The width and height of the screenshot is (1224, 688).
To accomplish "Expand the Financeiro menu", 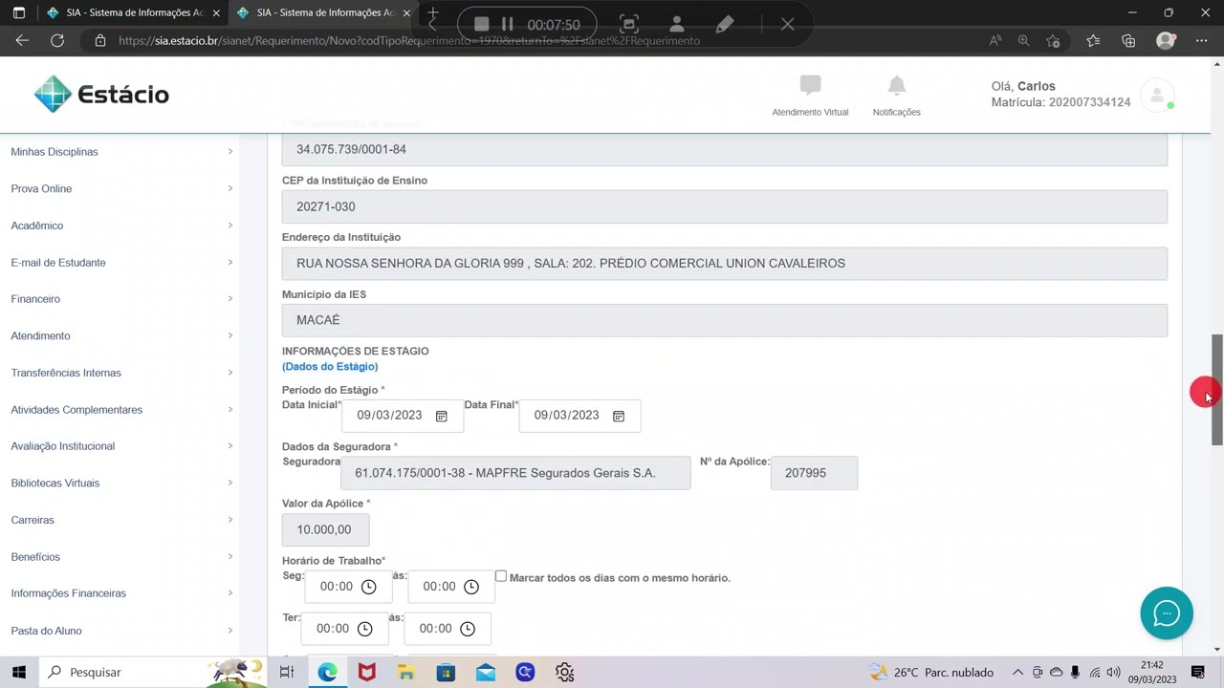I will [x=121, y=299].
